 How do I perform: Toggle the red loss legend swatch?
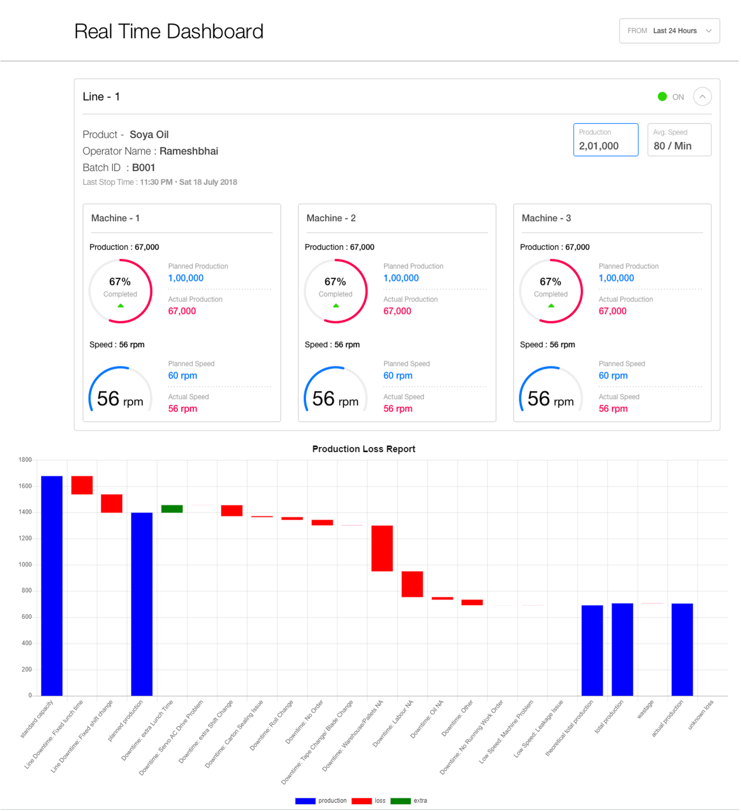(361, 801)
